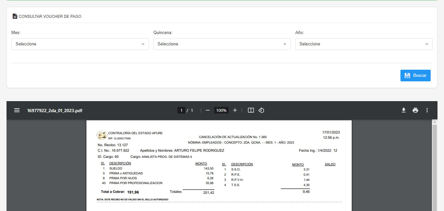Screen dimensions: 444x211
Task: Open the Quincena dropdown
Action: pos(222,44)
